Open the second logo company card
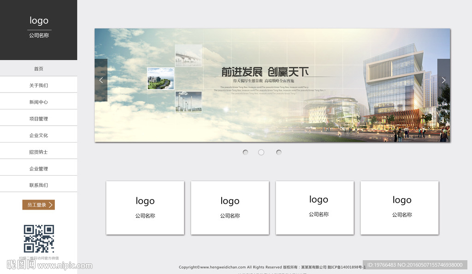The image size is (472, 274). pos(230,208)
